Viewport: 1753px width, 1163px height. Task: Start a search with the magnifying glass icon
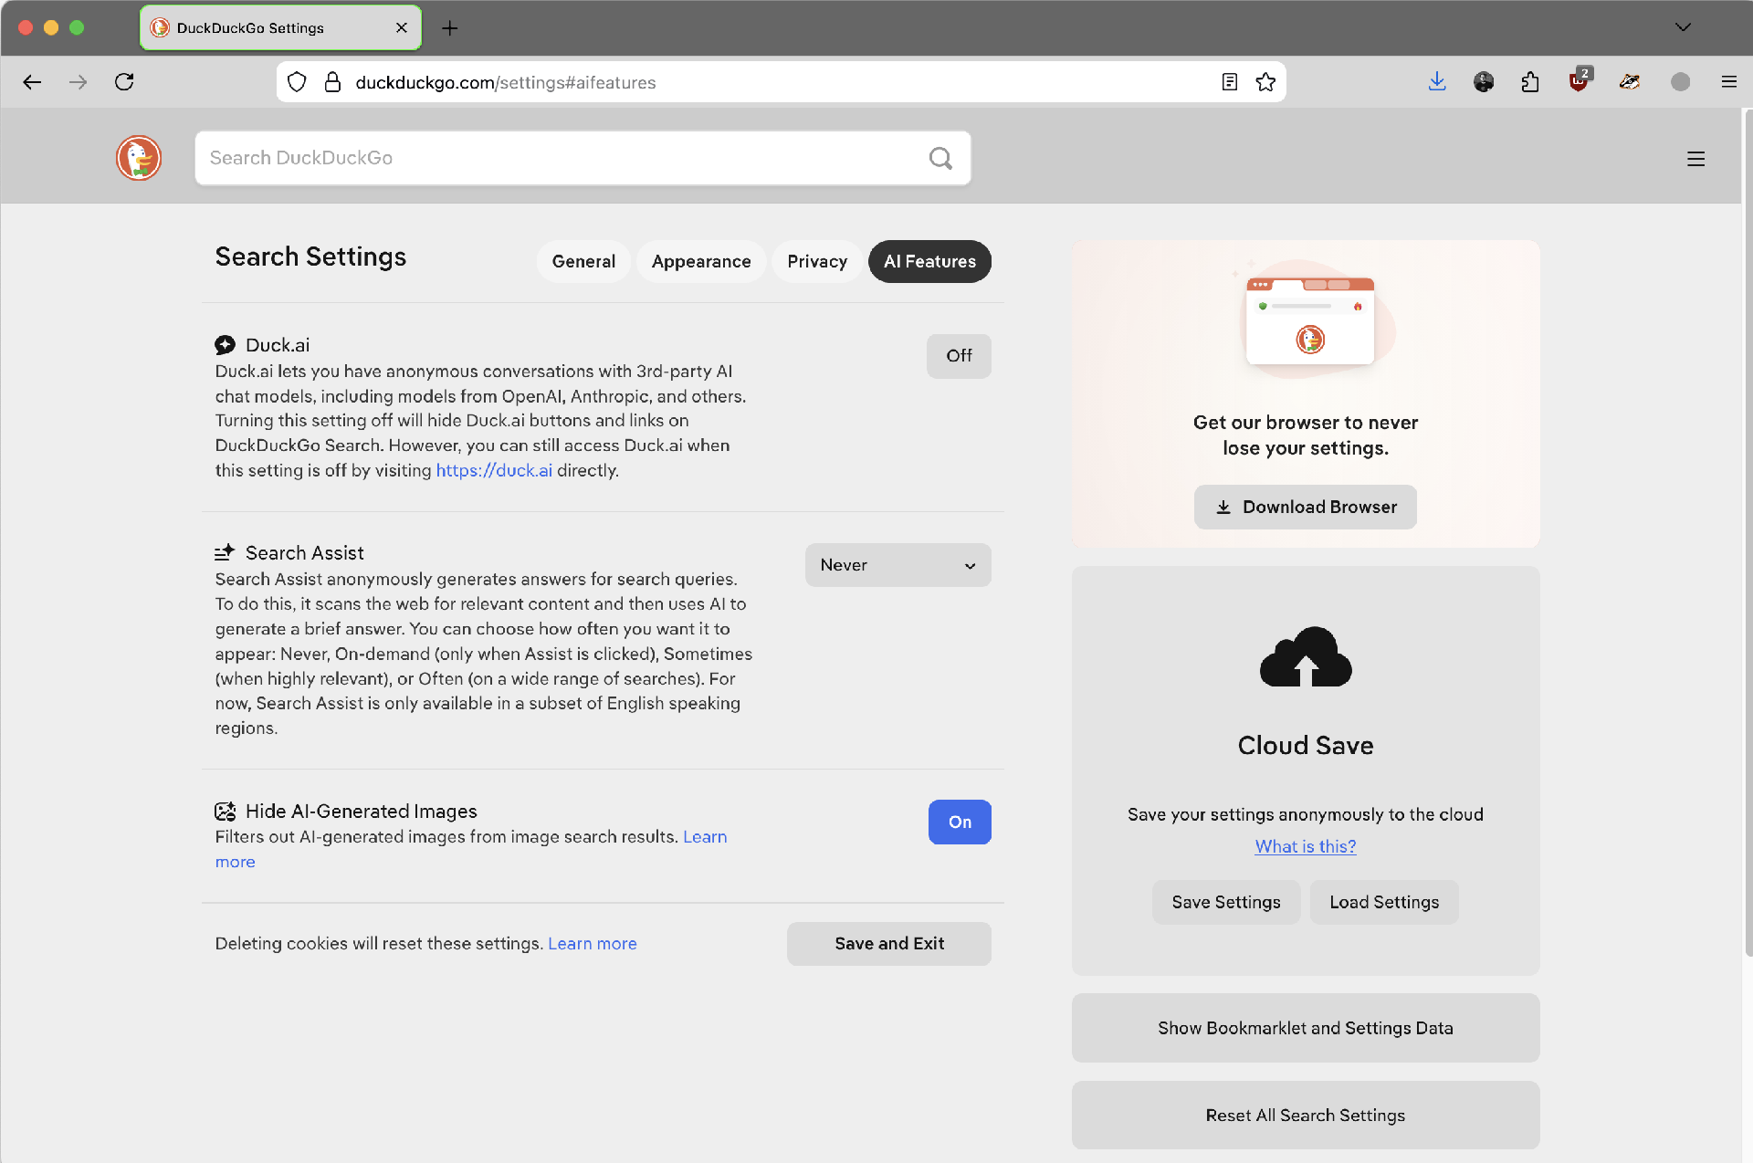click(940, 158)
